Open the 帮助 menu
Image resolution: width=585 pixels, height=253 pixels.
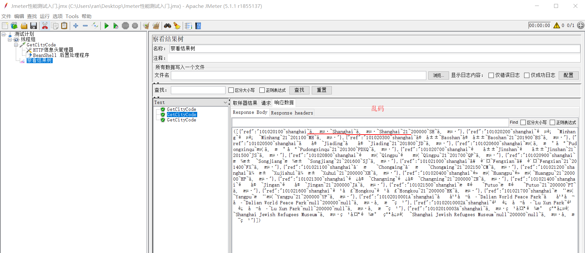(x=87, y=16)
